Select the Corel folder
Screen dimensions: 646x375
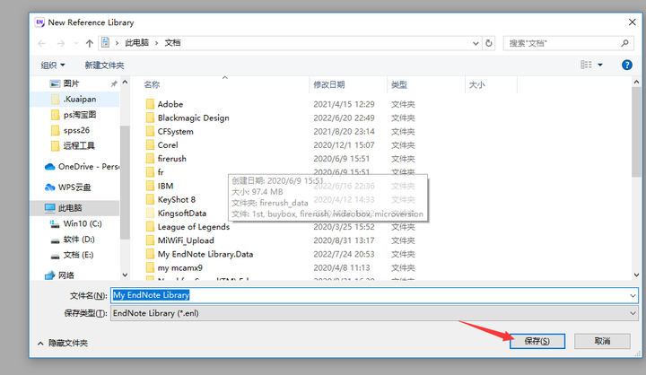pyautogui.click(x=168, y=145)
